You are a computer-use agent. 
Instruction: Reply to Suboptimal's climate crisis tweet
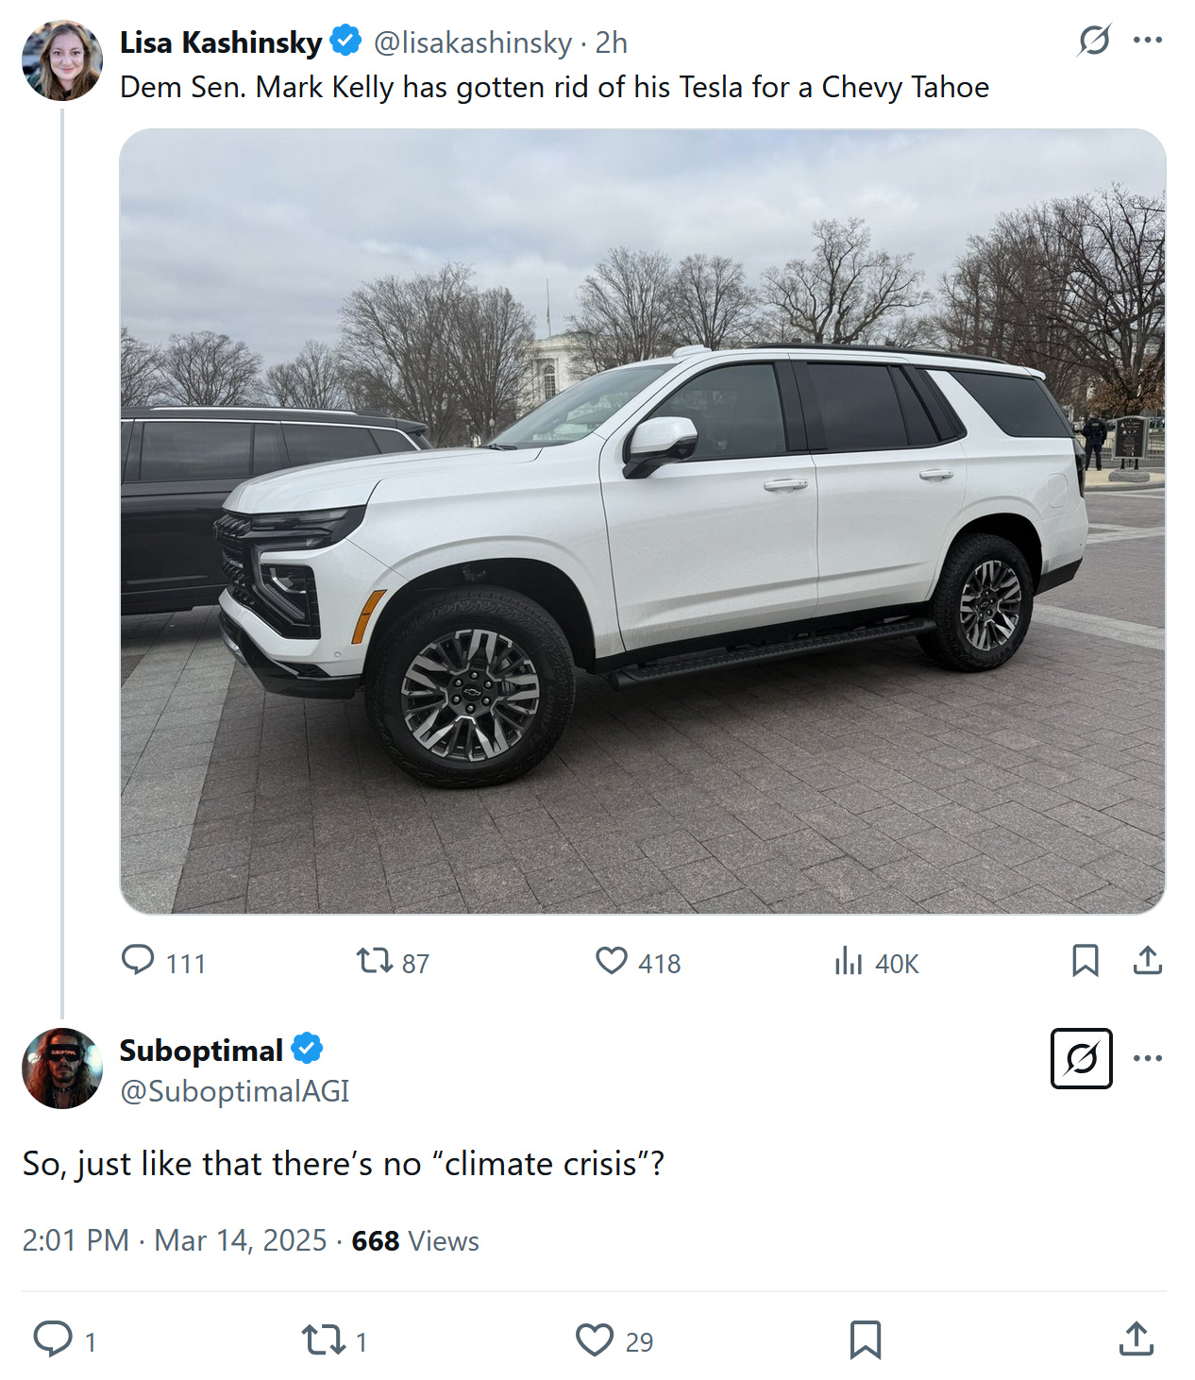point(53,1339)
